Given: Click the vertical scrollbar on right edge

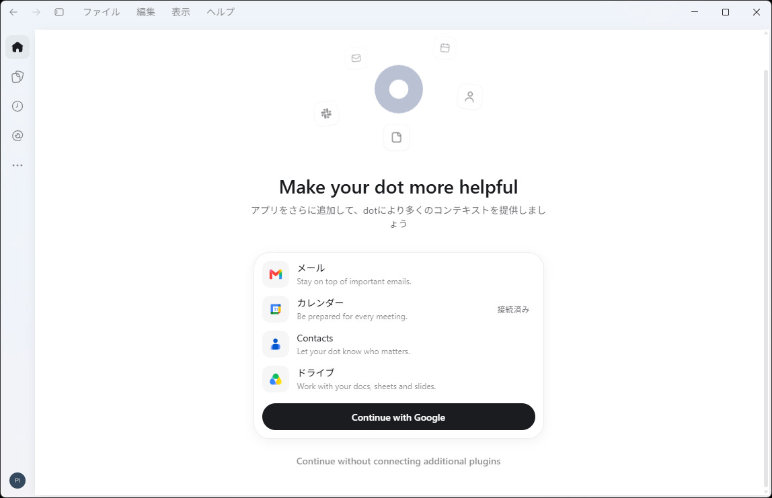Looking at the screenshot, I should pyautogui.click(x=765, y=278).
